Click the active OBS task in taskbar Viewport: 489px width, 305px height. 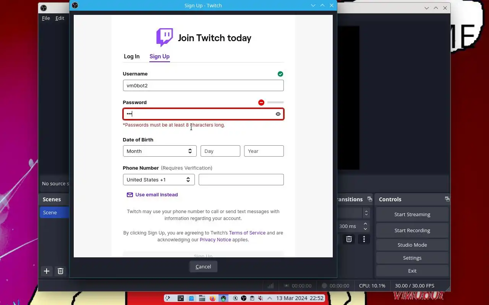pyautogui.click(x=223, y=298)
